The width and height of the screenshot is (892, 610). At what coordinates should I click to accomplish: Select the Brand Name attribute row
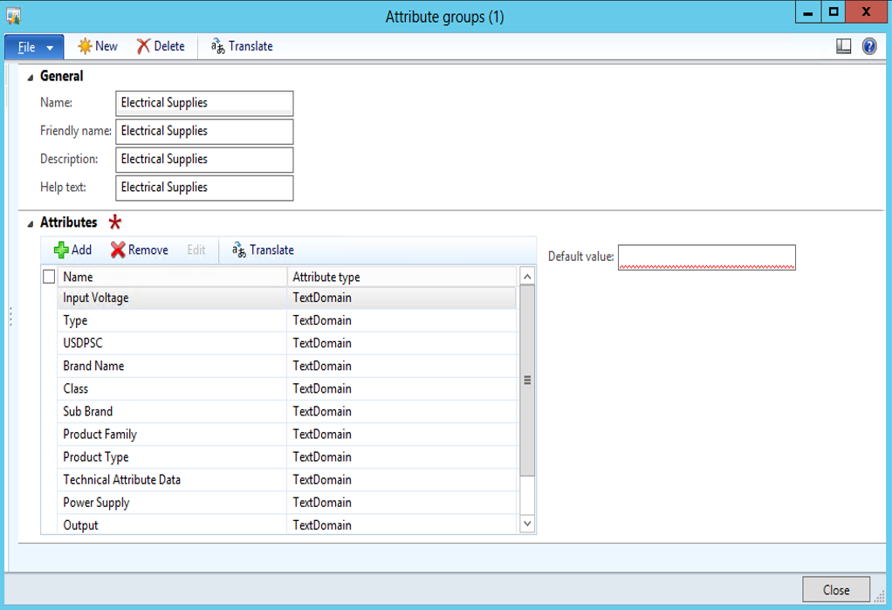click(172, 366)
